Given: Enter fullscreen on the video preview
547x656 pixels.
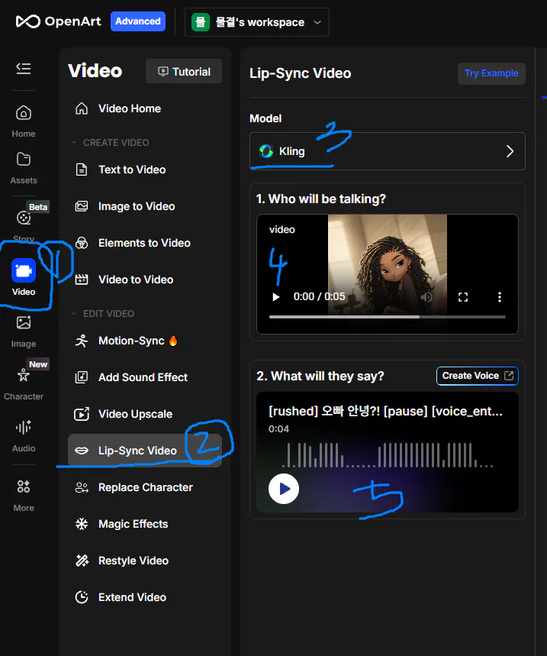Looking at the screenshot, I should [463, 297].
